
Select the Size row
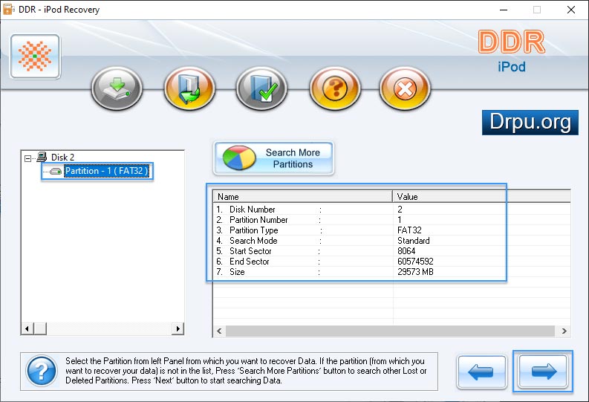coord(391,272)
